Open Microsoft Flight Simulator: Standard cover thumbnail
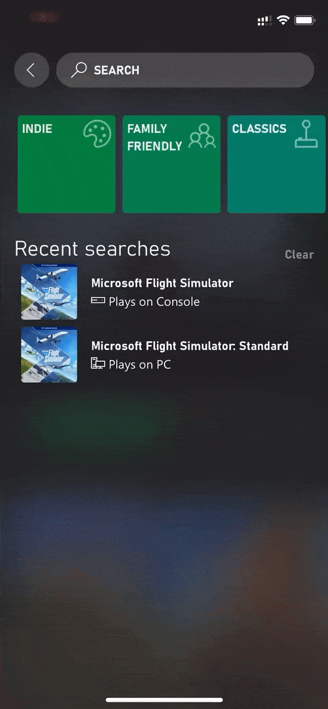Screen dimensions: 328x709 pyautogui.click(x=49, y=354)
